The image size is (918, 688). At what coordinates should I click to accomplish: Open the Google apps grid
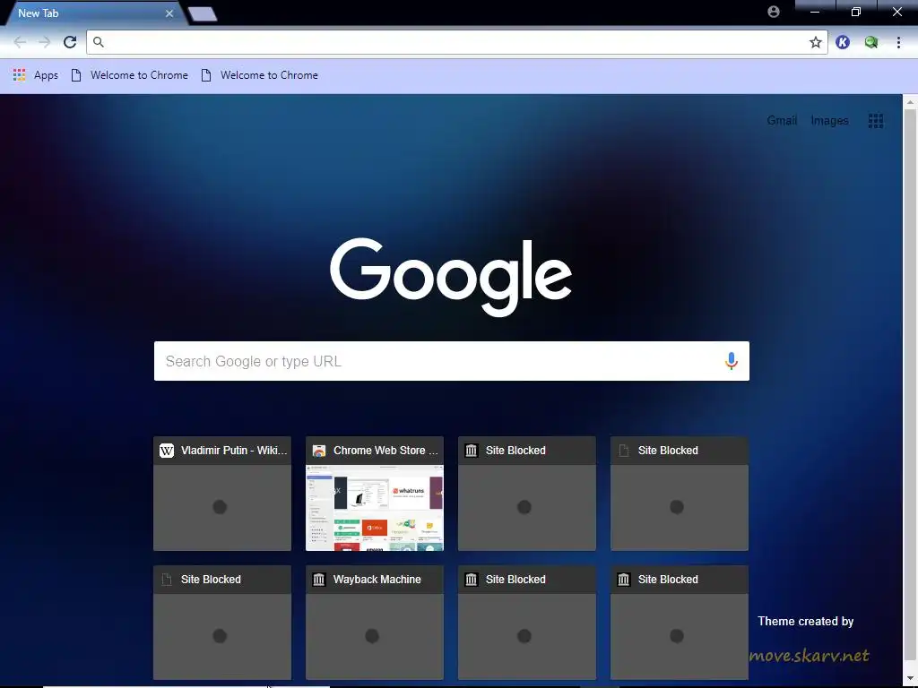pos(876,121)
